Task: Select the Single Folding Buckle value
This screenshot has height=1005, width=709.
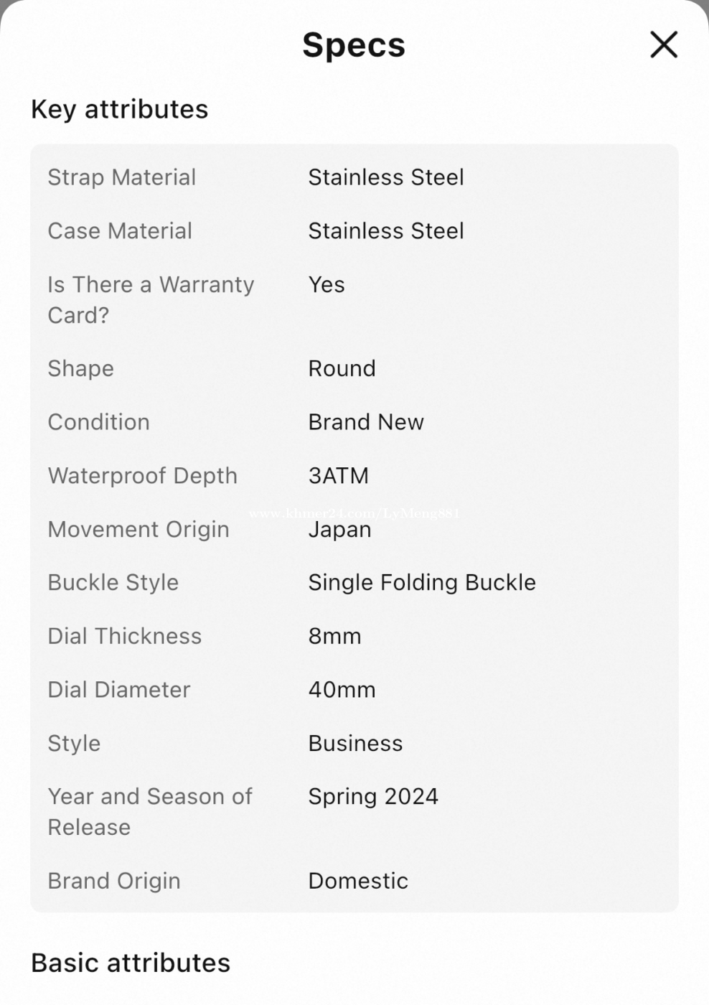Action: [x=422, y=582]
